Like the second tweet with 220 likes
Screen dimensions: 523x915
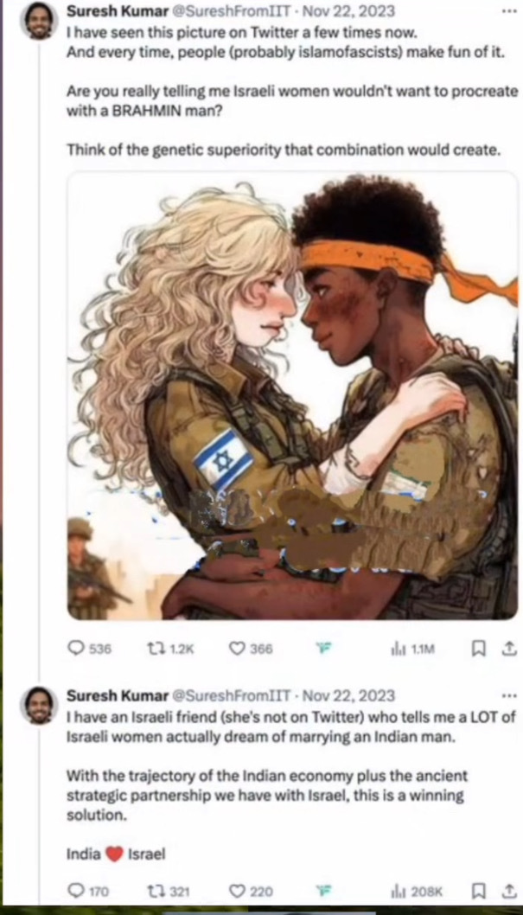tap(250, 891)
